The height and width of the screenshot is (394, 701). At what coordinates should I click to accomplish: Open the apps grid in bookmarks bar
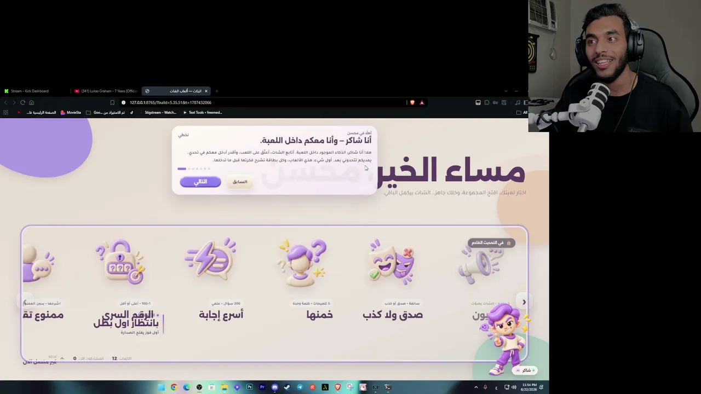[5, 113]
